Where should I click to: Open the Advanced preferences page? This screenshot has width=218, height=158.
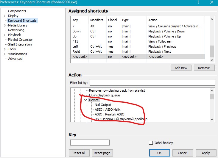[15, 59]
